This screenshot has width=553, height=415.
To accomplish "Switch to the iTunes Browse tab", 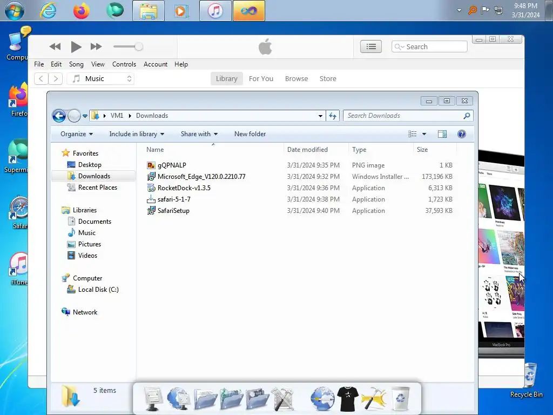I will pyautogui.click(x=296, y=79).
